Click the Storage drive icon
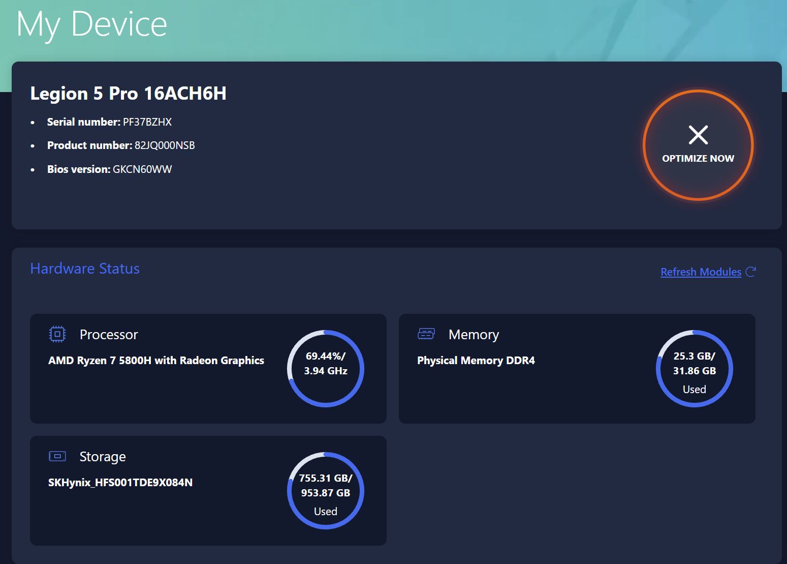The width and height of the screenshot is (787, 564). click(57, 456)
